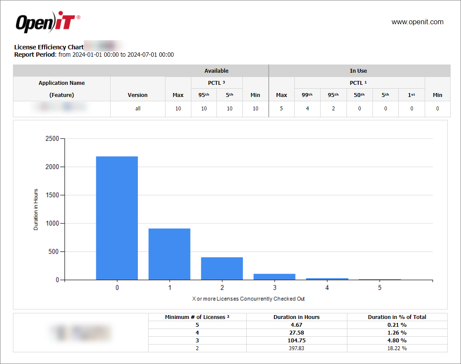Viewport: 461px width, 364px height.
Task: Click the bar above label 2
Action: tap(222, 268)
